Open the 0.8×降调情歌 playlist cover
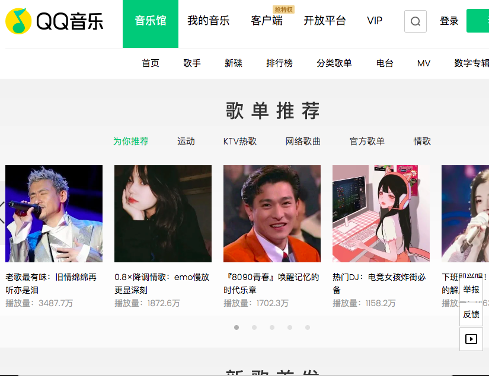Screen dimensions: 489x376 click(x=163, y=214)
